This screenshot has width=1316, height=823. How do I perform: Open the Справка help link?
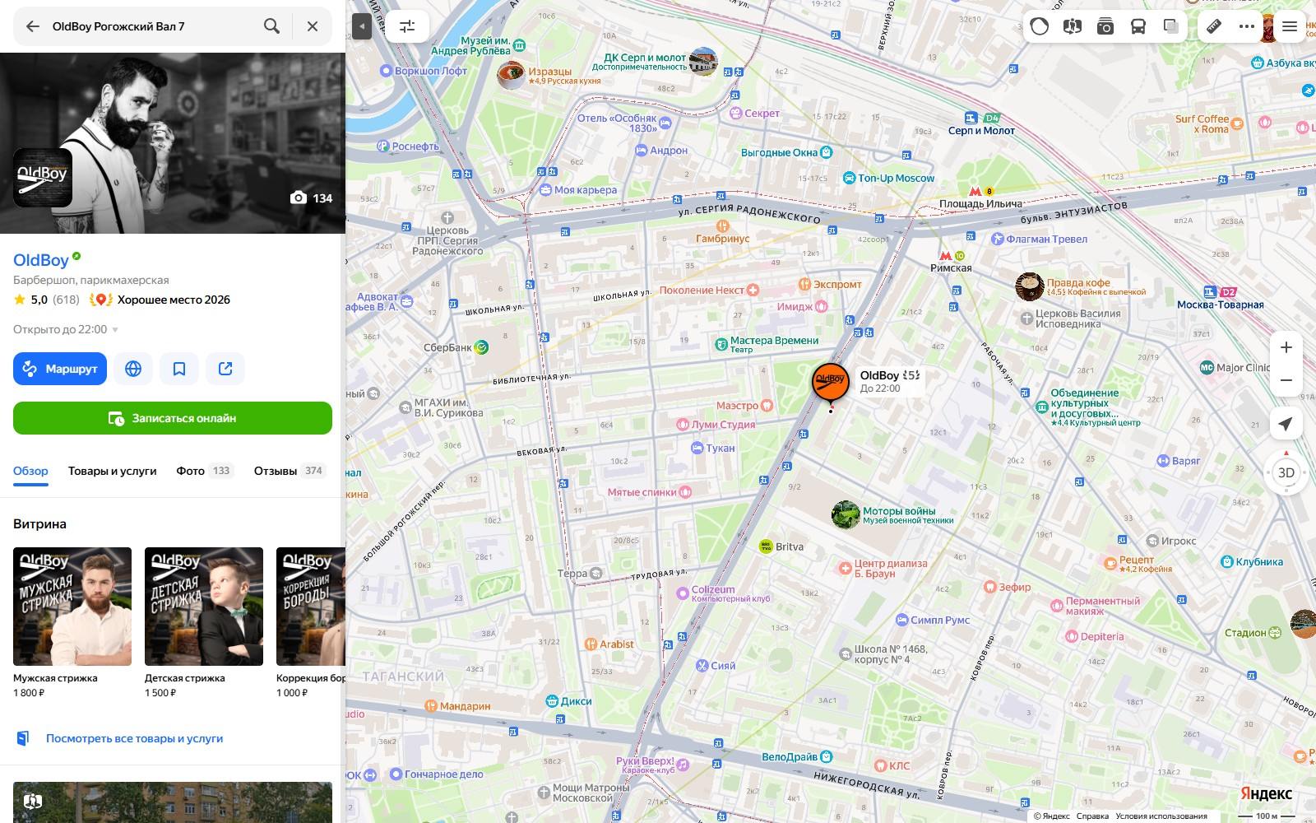(1092, 816)
